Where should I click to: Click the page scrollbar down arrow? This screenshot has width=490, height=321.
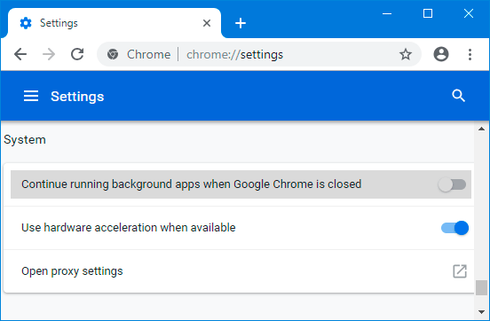pos(481,311)
